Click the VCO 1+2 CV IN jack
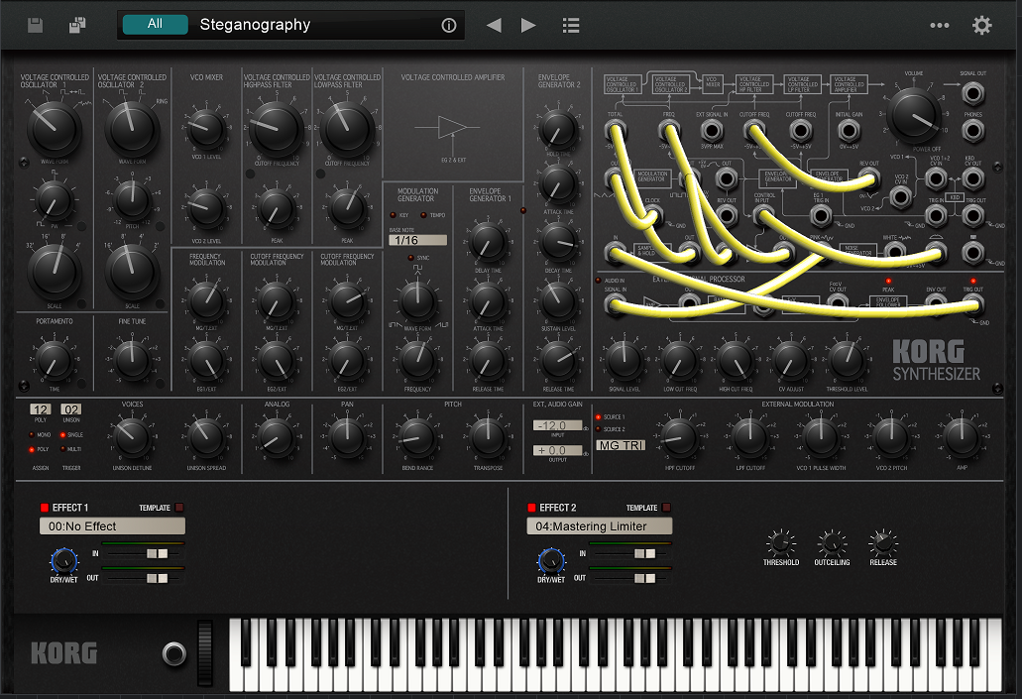The height and width of the screenshot is (699, 1022). click(x=936, y=178)
